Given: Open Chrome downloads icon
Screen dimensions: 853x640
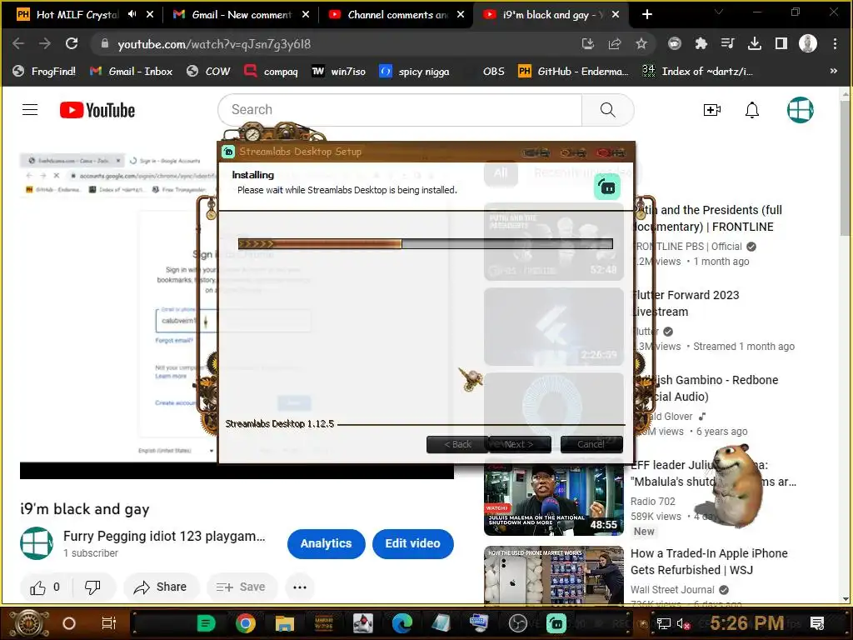Looking at the screenshot, I should pos(755,43).
